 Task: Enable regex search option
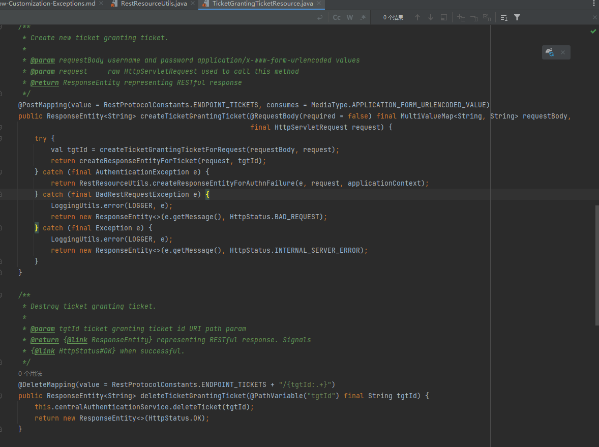pos(363,17)
